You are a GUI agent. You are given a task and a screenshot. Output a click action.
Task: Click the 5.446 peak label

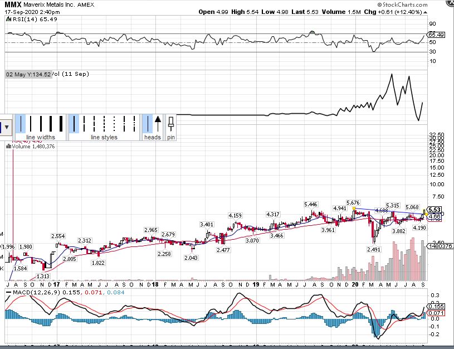coord(311,205)
